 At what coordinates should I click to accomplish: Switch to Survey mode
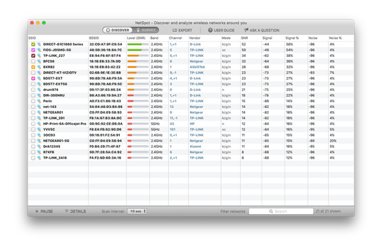(146, 30)
